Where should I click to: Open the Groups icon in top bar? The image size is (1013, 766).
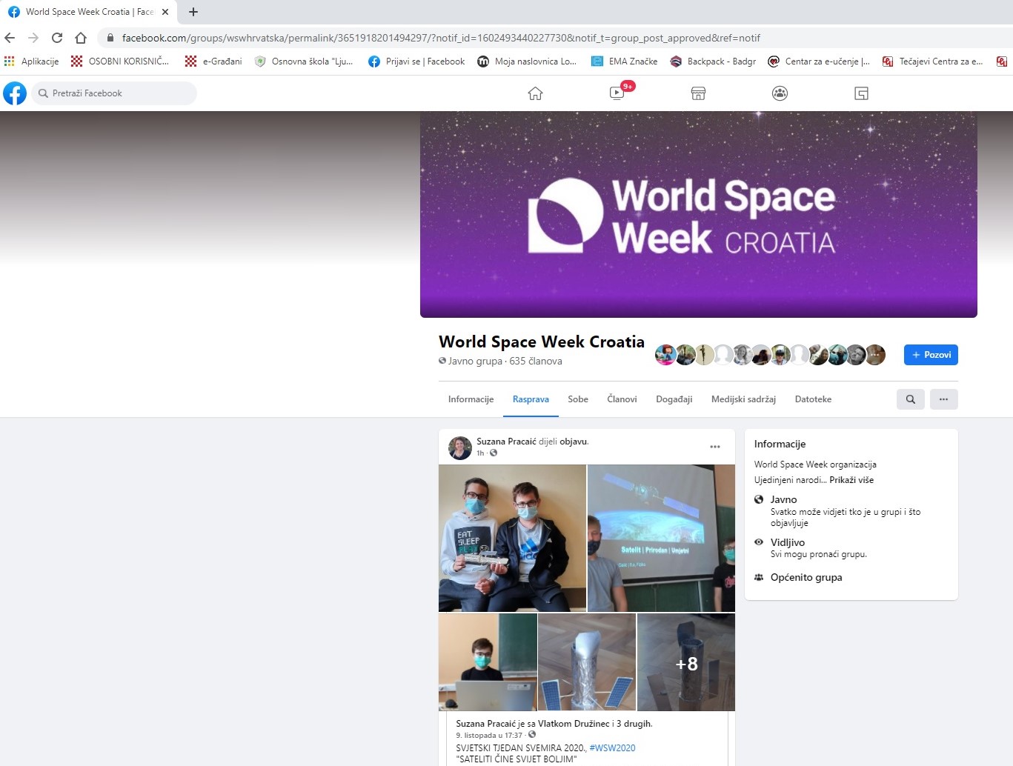[x=780, y=93]
